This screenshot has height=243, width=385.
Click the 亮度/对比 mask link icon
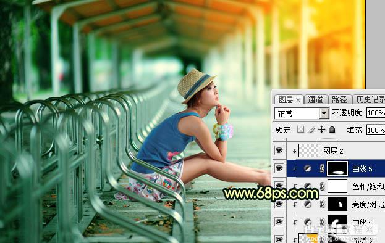point(322,204)
